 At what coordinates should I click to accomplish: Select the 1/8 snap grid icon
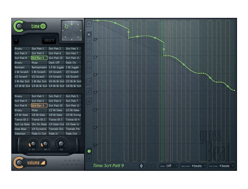[x=89, y=53]
